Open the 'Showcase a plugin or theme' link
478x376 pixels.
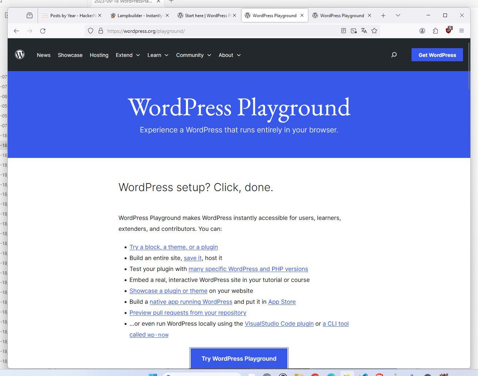168,291
